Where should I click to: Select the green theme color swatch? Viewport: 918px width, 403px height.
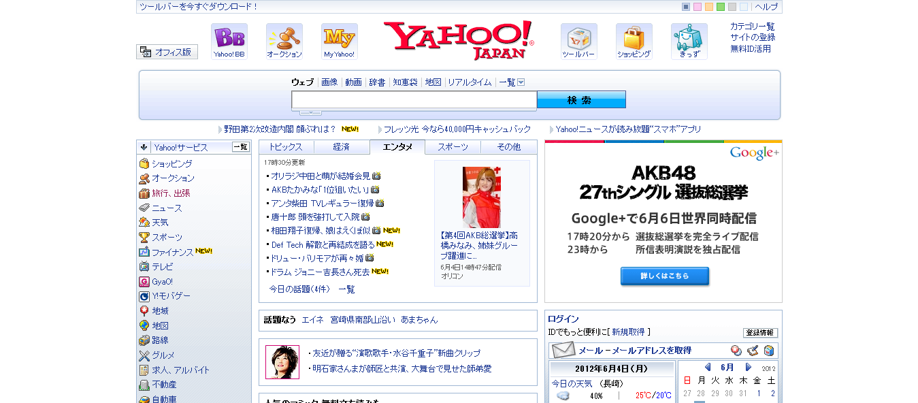coord(721,7)
